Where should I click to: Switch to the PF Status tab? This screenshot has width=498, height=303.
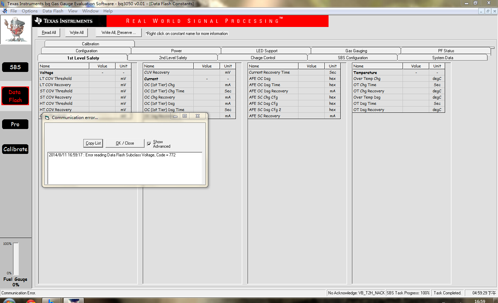[x=446, y=51]
